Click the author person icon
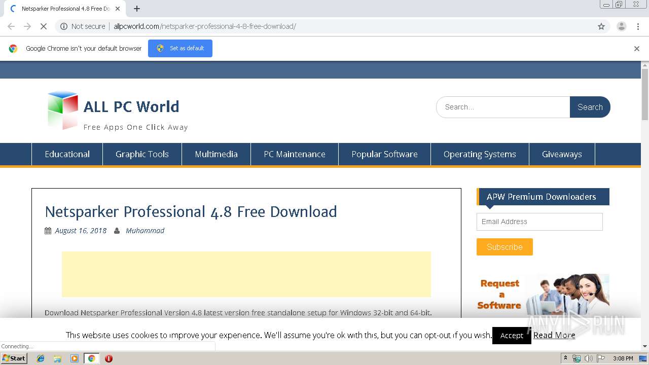The width and height of the screenshot is (649, 365). (117, 231)
